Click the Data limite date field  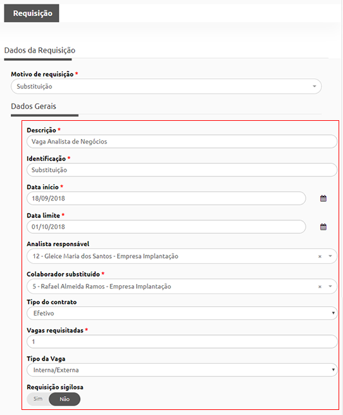coord(166,227)
